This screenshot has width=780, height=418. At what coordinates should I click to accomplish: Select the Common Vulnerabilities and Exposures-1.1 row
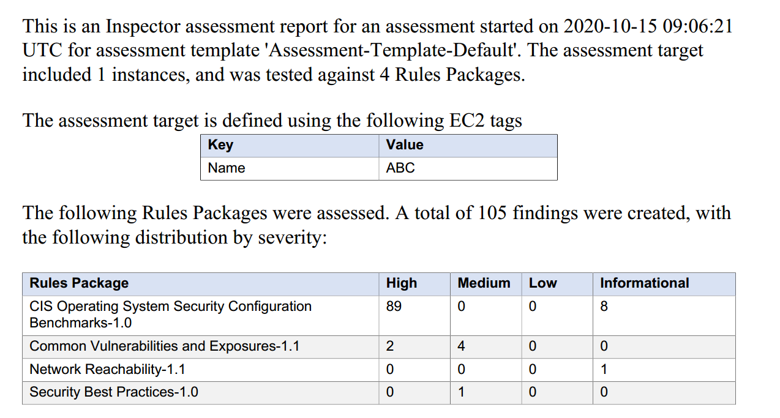coord(164,346)
